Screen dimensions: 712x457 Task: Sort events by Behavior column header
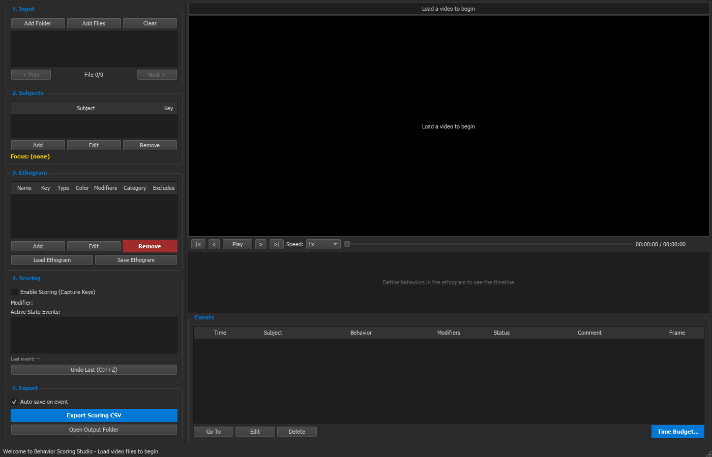tap(361, 333)
